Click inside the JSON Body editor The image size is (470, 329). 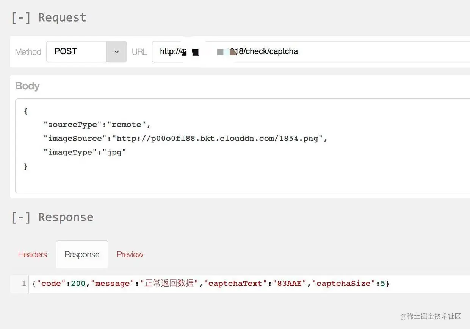point(243,146)
